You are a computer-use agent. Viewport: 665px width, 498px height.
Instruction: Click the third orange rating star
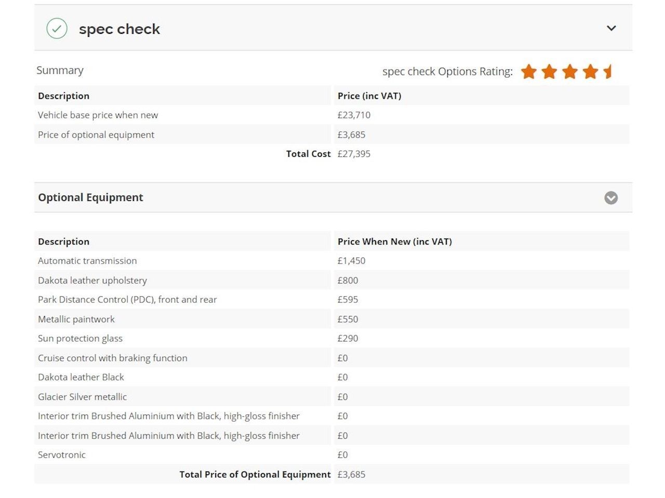[570, 72]
